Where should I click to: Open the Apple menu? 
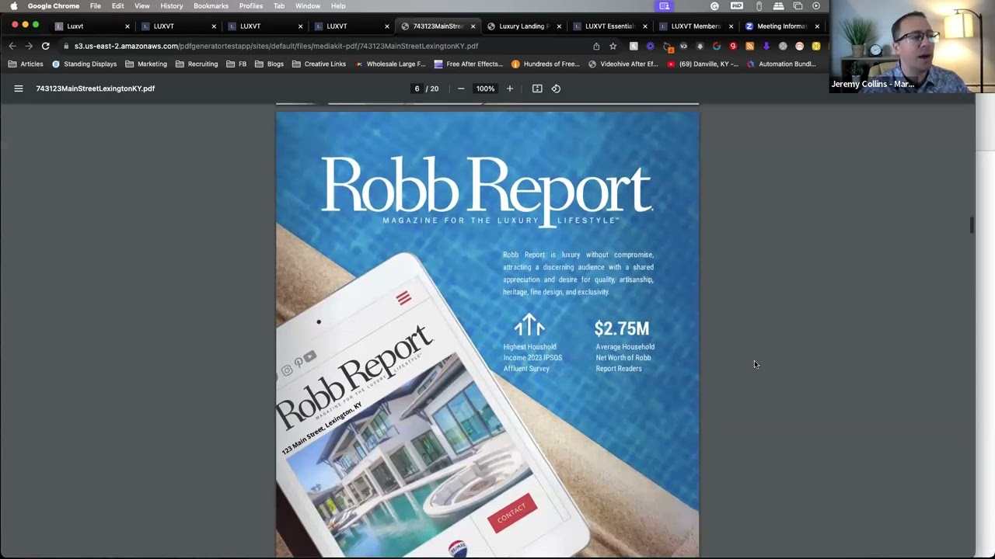pos(13,6)
